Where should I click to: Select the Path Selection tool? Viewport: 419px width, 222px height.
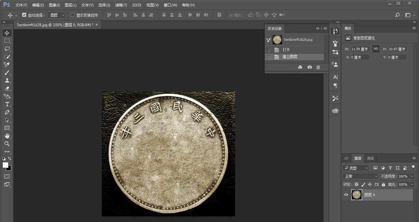[7, 120]
